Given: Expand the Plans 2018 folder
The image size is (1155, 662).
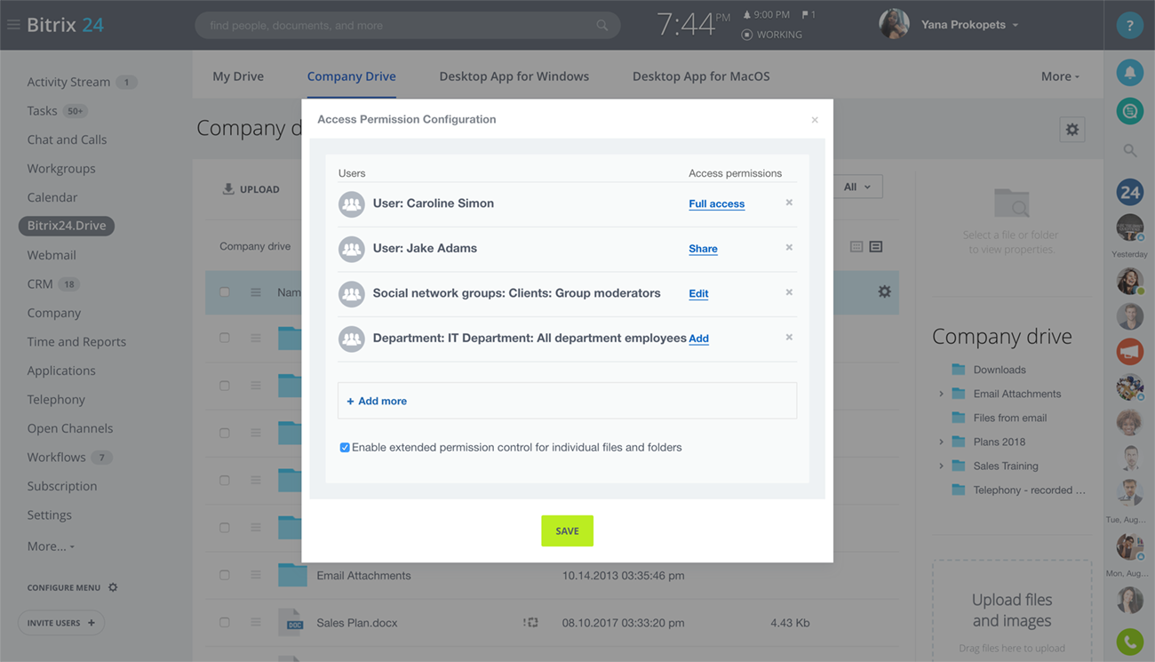Looking at the screenshot, I should 942,442.
